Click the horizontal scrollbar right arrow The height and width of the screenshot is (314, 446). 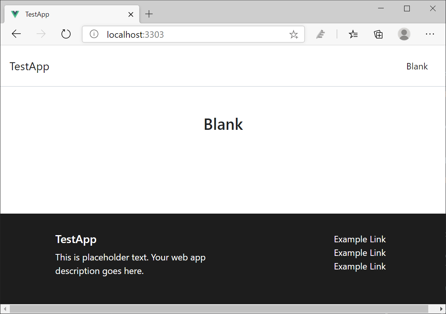pos(441,309)
